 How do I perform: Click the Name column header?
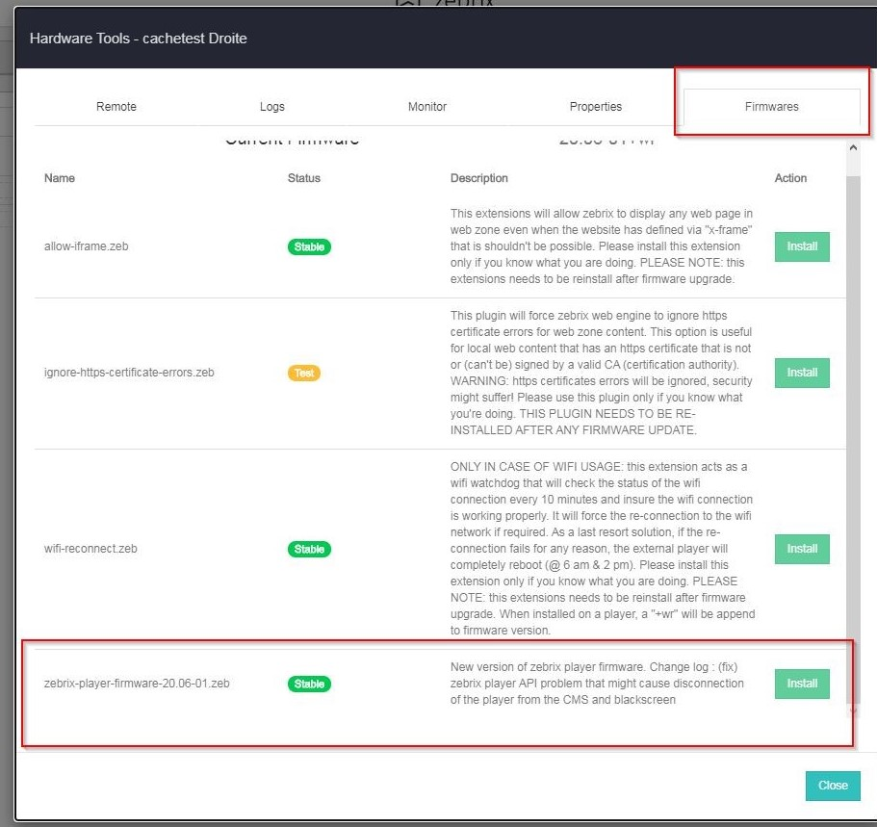click(x=60, y=178)
